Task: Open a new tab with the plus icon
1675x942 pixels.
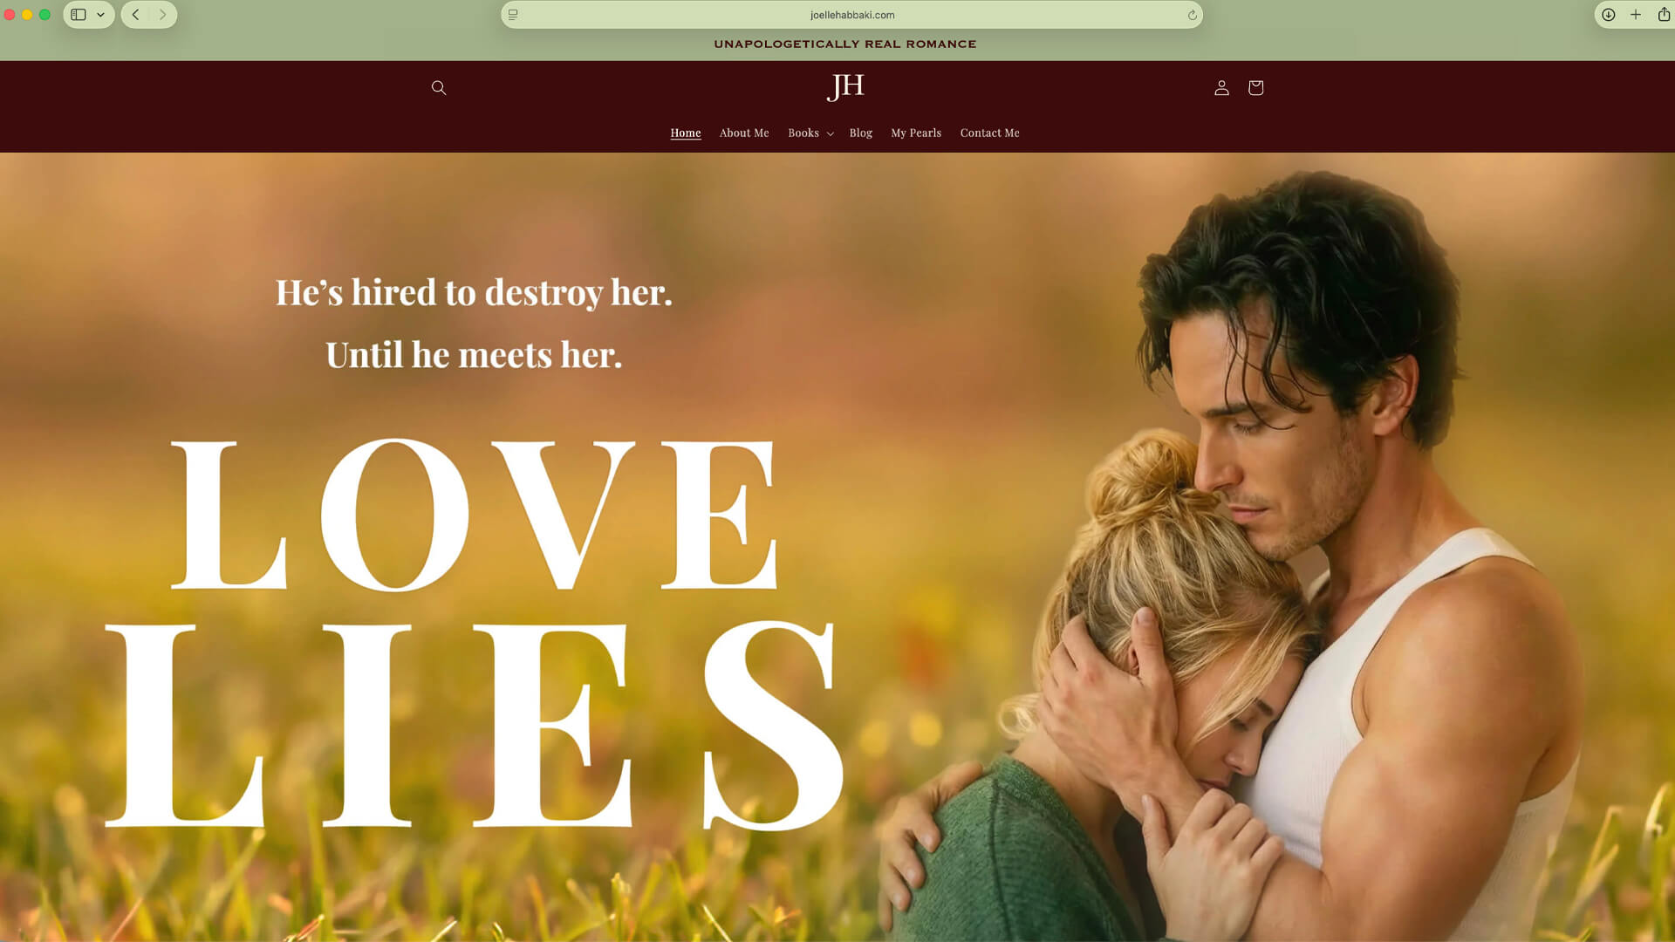Action: pyautogui.click(x=1636, y=15)
